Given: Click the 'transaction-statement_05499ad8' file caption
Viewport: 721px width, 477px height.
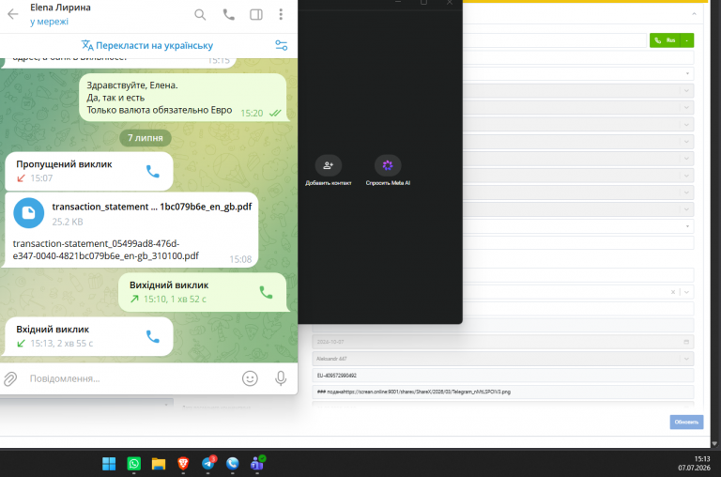Looking at the screenshot, I should click(106, 250).
